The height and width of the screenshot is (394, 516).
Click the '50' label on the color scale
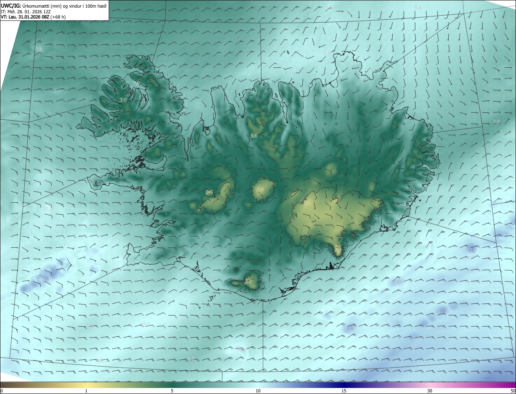[x=513, y=391]
